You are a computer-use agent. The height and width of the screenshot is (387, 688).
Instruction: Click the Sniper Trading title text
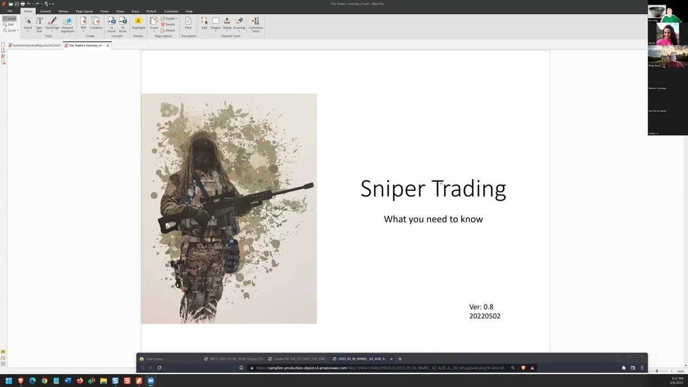tap(433, 189)
